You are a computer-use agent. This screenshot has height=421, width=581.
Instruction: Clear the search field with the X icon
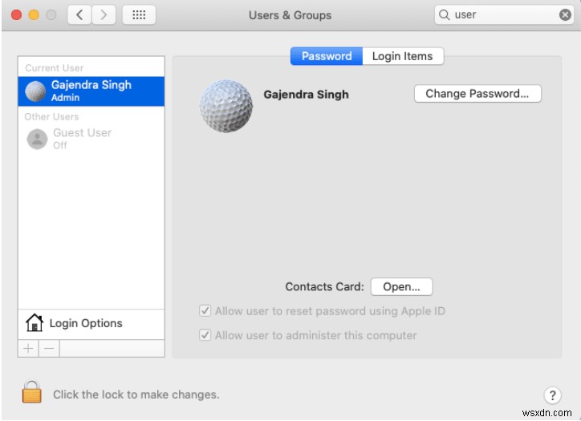point(565,14)
